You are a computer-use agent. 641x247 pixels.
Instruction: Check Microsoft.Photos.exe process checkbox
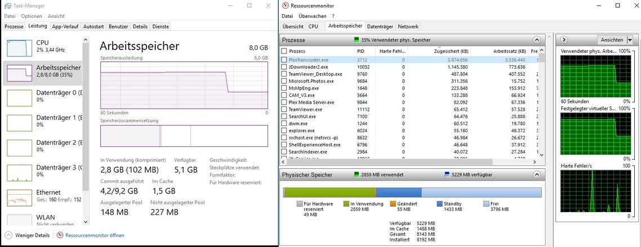(284, 81)
